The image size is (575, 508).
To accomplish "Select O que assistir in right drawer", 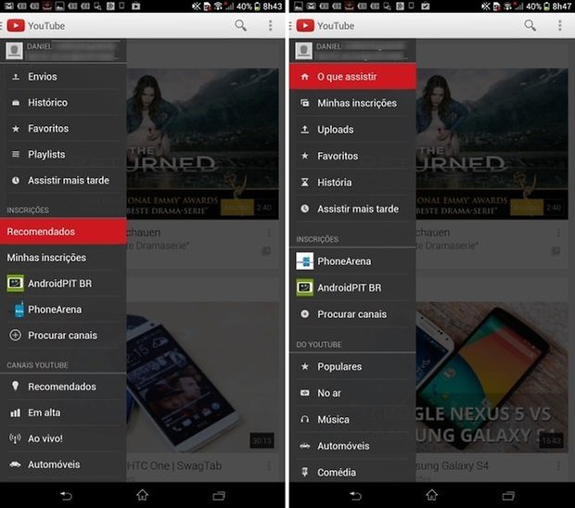I will click(x=352, y=77).
